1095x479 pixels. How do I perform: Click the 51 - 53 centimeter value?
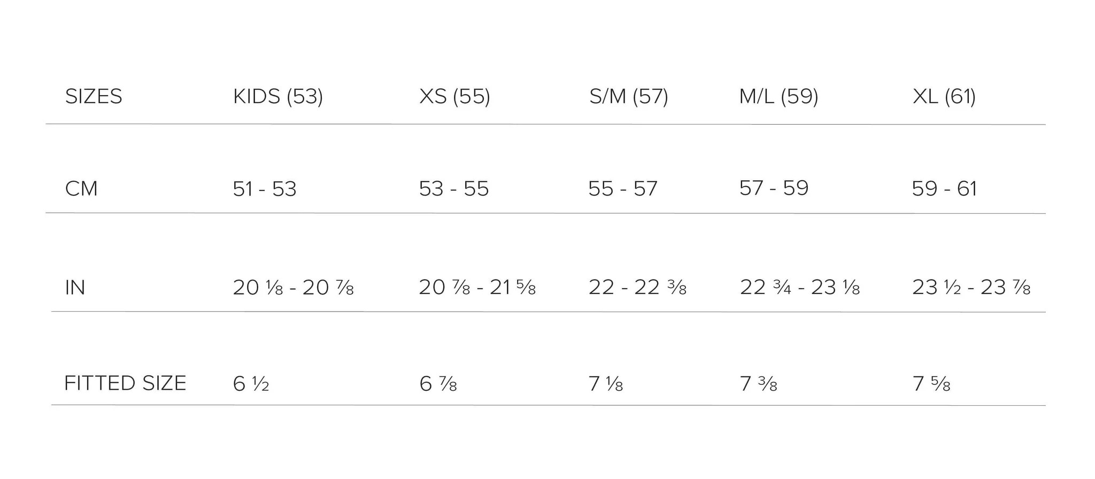(264, 189)
